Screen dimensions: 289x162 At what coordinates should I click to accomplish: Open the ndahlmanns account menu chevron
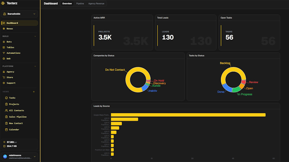click(35, 157)
